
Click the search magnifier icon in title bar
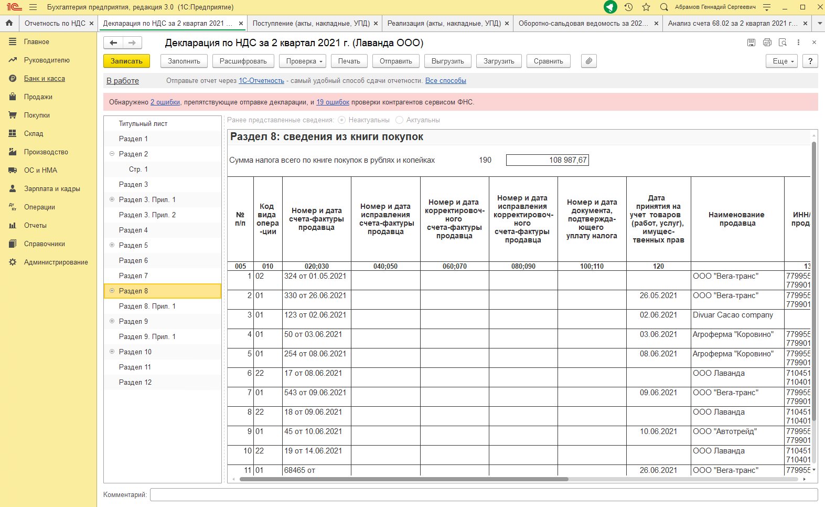point(664,7)
